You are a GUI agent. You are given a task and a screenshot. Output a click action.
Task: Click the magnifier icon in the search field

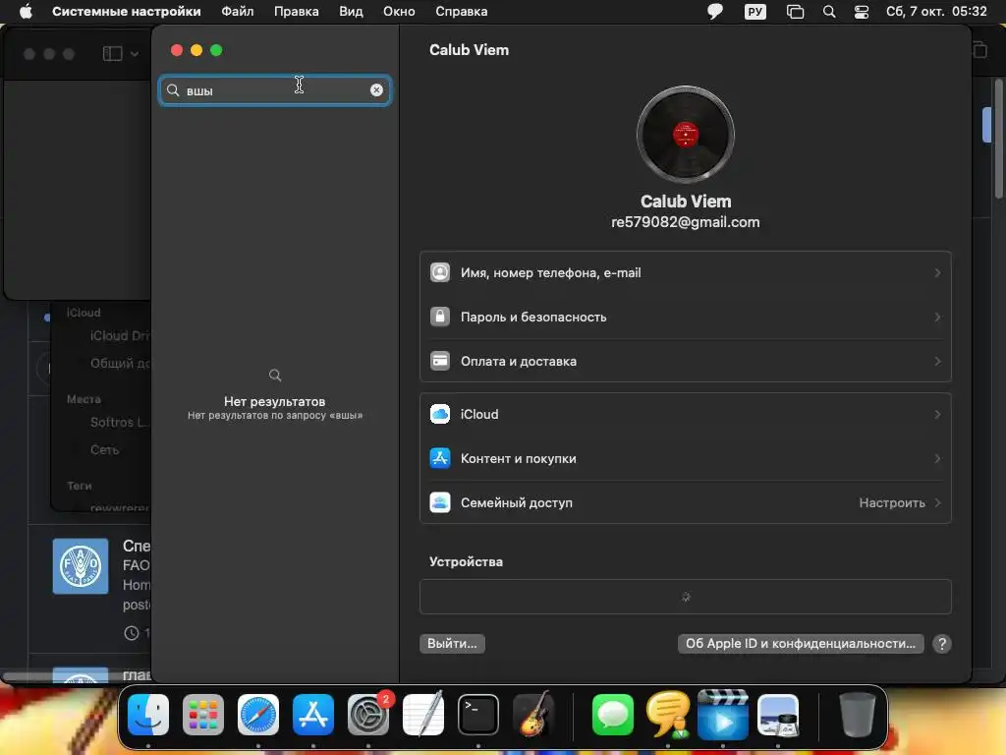[x=173, y=90]
